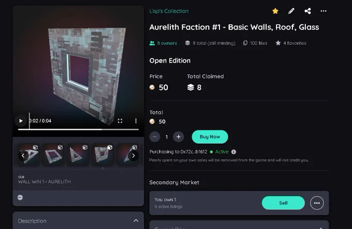
Task: Click the WALL WIN 1 - AURELITH label
Action: point(45,181)
